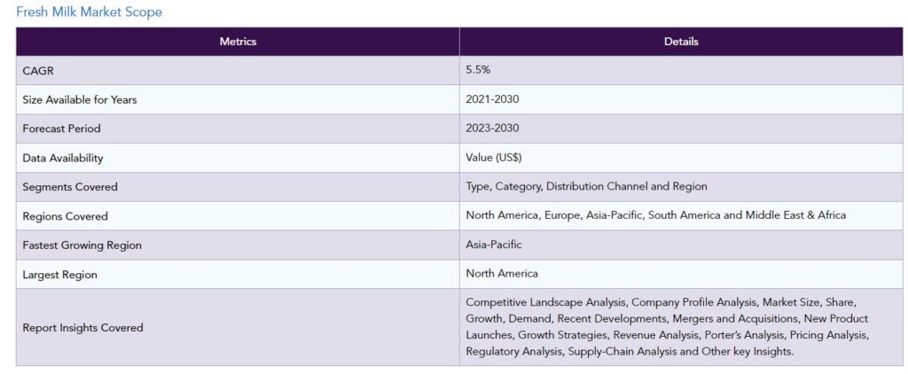Select the Metrics column header

(x=238, y=42)
